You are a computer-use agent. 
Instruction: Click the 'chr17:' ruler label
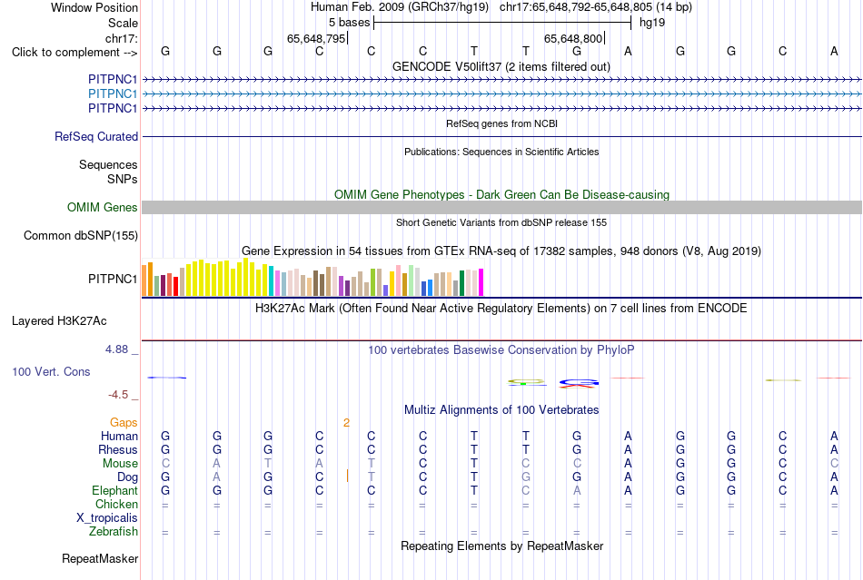(121, 38)
